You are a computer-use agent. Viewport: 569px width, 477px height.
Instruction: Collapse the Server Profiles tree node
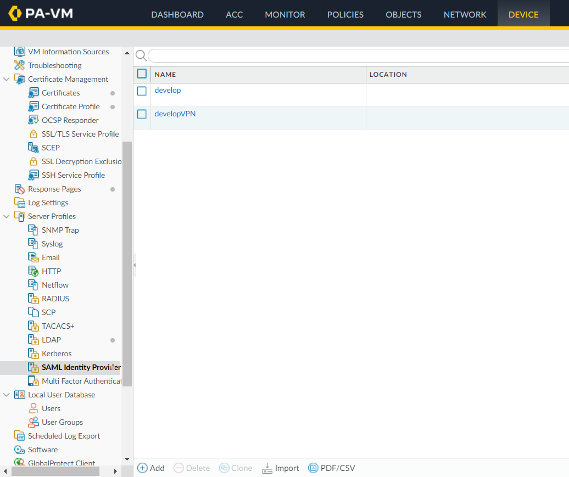click(7, 216)
